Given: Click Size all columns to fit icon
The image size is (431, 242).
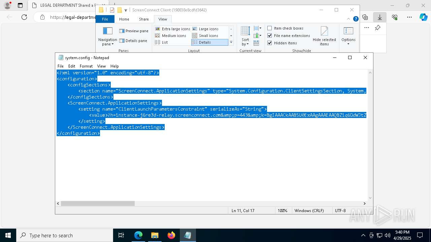Looking at the screenshot, I should 256,43.
